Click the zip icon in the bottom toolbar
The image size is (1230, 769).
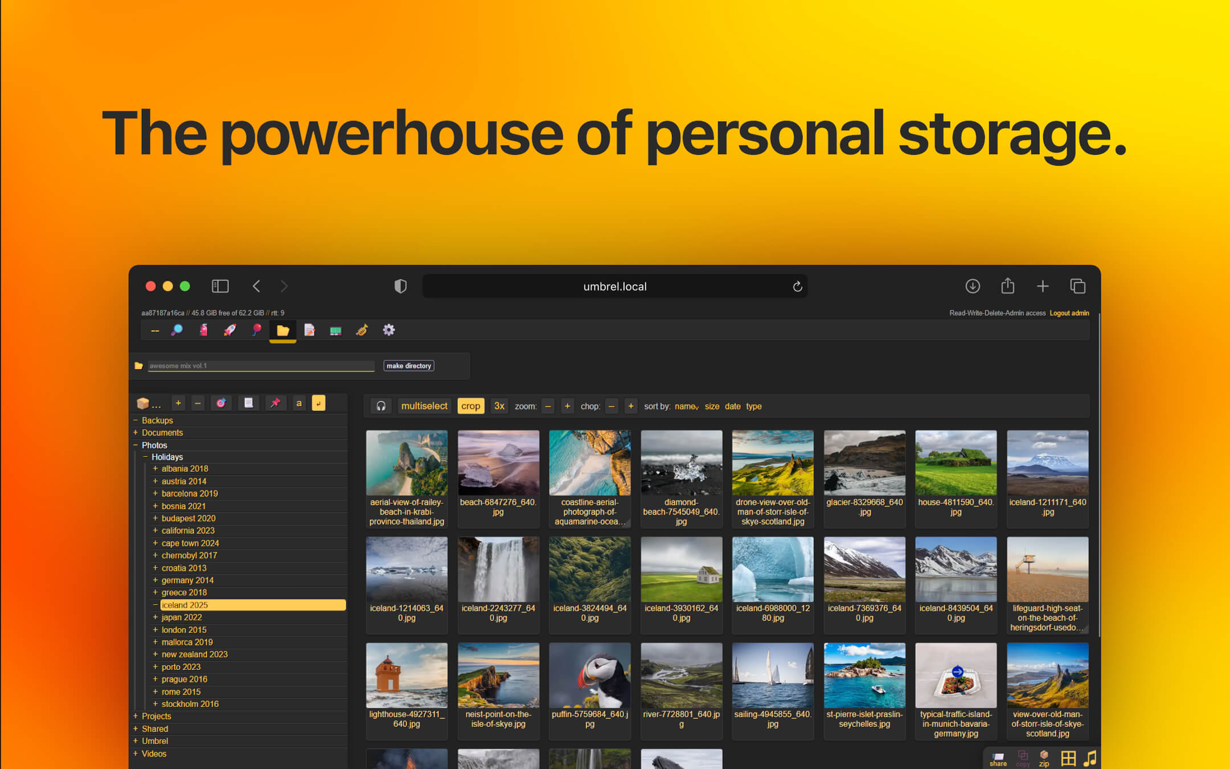coord(1044,756)
